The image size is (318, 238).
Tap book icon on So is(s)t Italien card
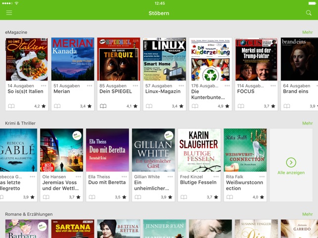point(11,106)
